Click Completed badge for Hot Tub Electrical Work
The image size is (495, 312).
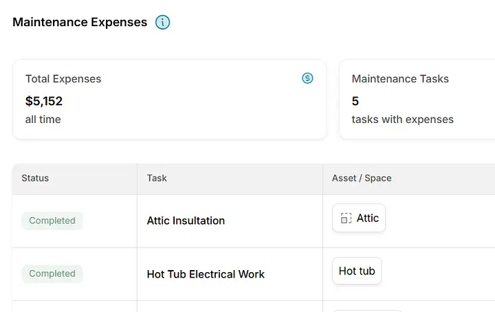click(52, 274)
